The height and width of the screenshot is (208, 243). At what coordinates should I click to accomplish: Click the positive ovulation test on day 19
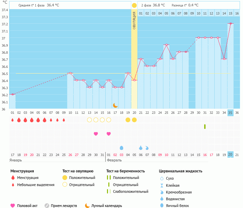[x=128, y=120]
